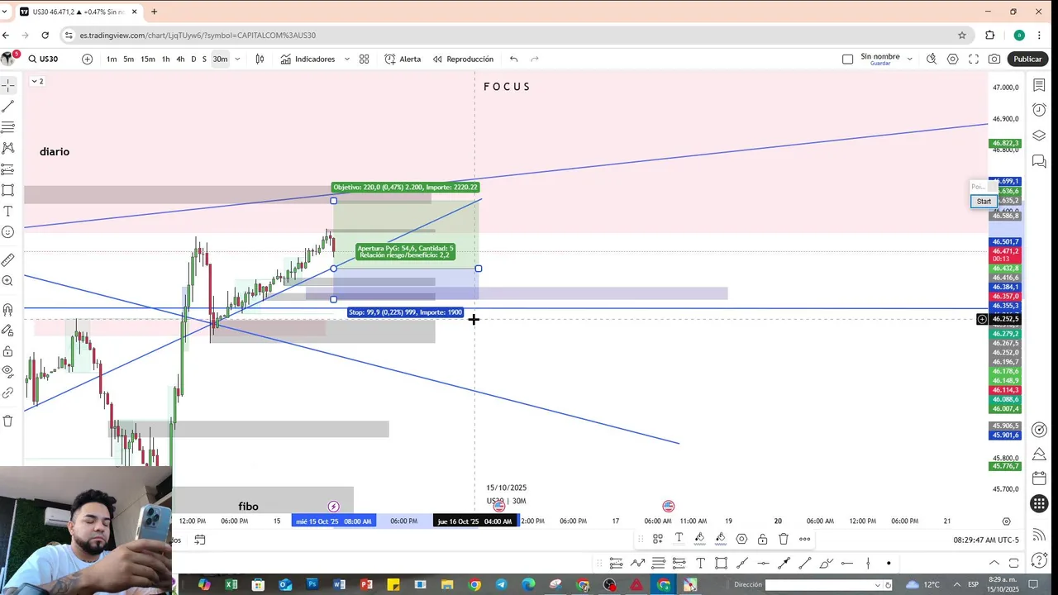Click the Publicar button
1058x595 pixels.
tap(1027, 59)
